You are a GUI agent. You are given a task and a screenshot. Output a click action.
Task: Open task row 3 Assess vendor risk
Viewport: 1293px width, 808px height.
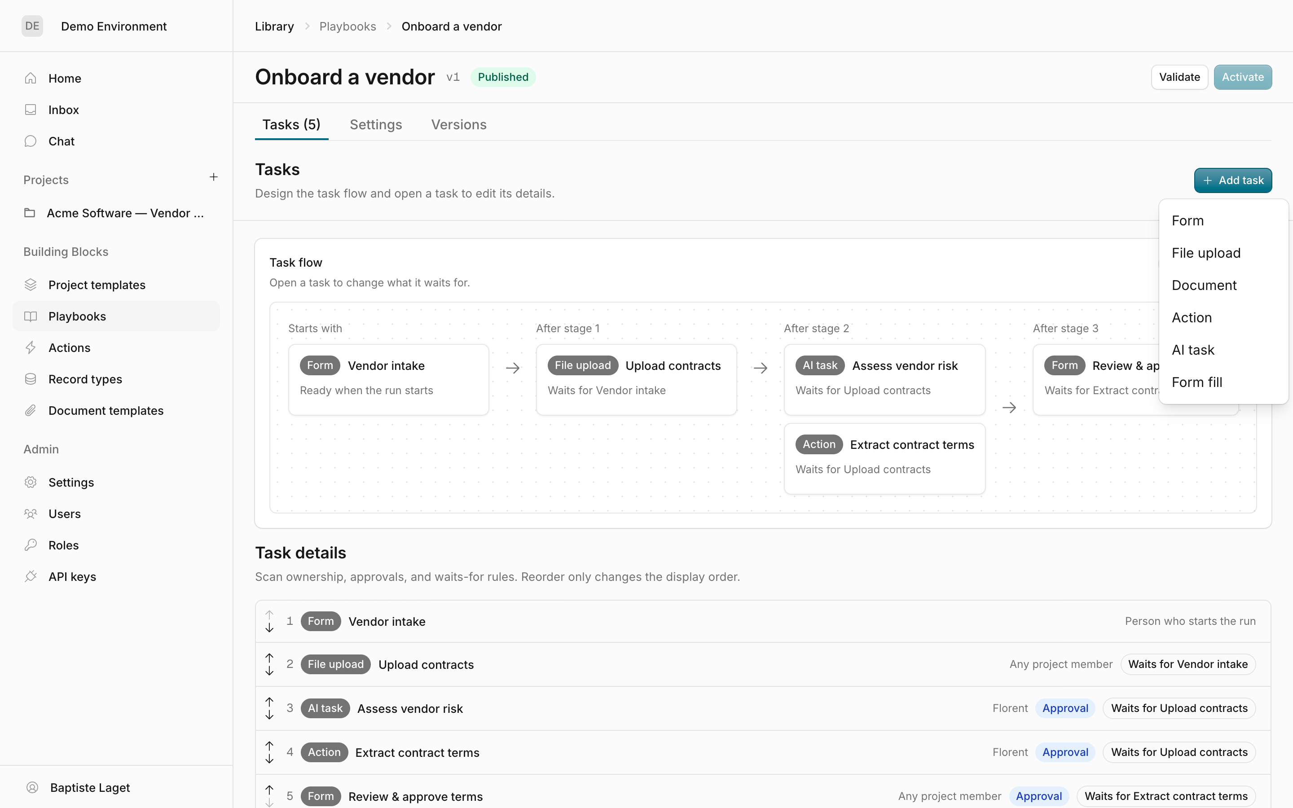point(763,708)
